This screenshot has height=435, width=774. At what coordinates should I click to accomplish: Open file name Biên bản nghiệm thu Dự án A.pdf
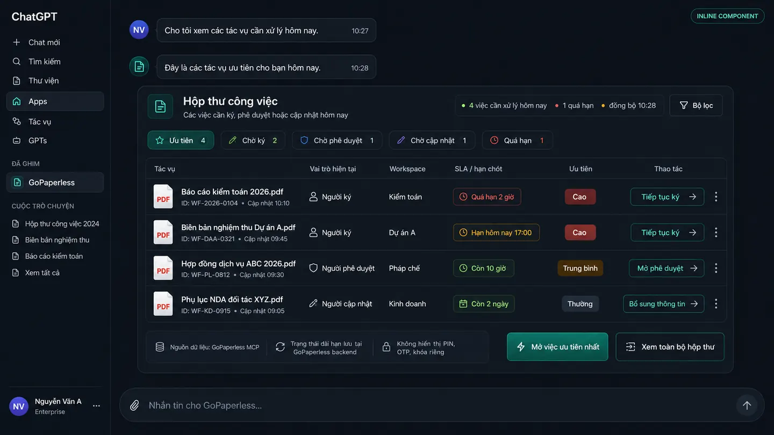point(238,227)
